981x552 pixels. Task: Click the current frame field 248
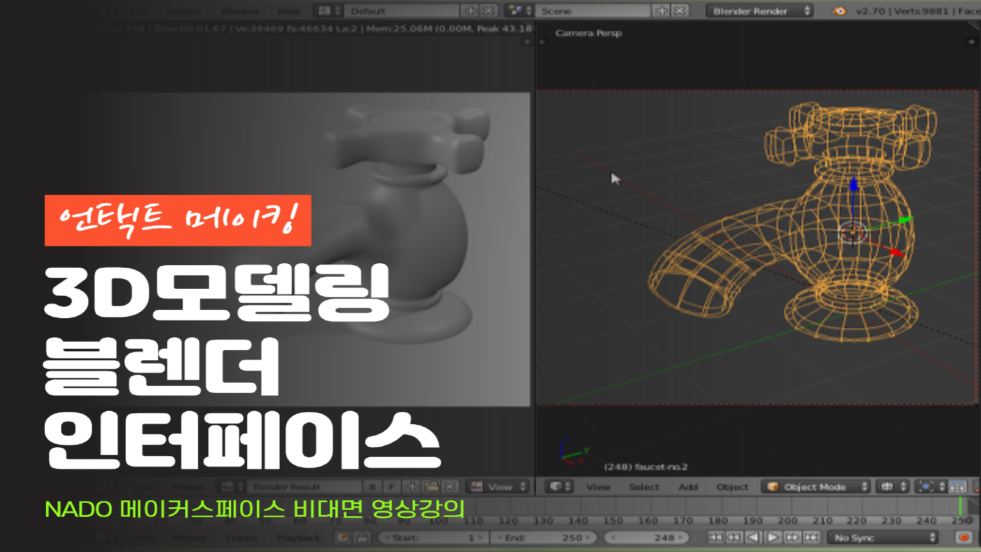point(646,537)
